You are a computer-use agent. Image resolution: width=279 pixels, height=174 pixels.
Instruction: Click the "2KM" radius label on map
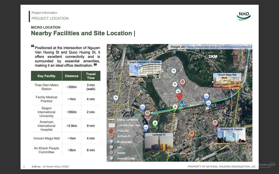pyautogui.click(x=213, y=57)
